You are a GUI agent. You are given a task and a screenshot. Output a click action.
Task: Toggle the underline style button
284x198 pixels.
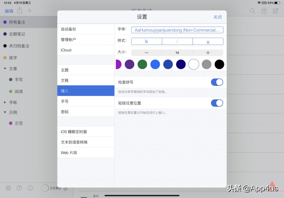tap(208, 41)
